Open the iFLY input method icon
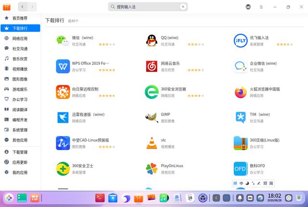 [x=241, y=40]
